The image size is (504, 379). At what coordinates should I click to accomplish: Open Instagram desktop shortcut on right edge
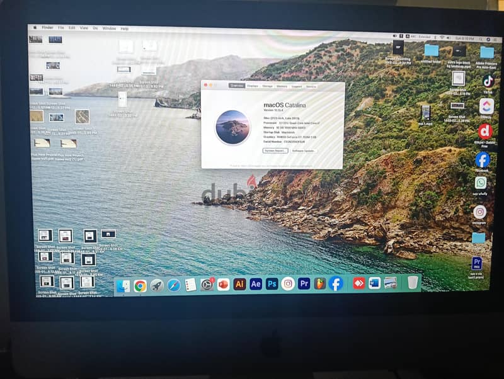[x=479, y=212]
